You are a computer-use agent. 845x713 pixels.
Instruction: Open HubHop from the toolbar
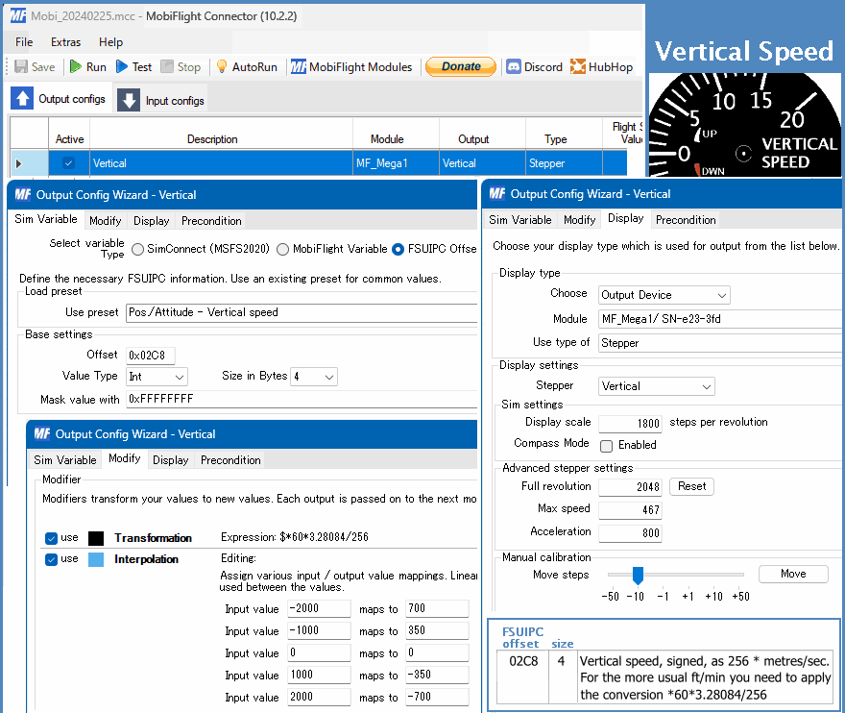tap(602, 67)
